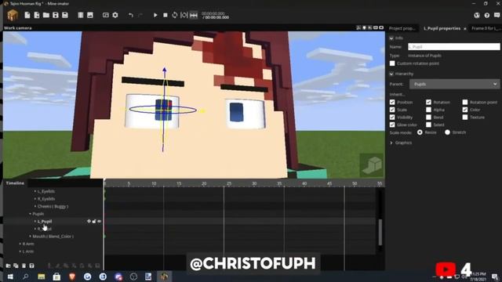
Task: Hide L_Pupil with the eye icon
Action: click(100, 221)
